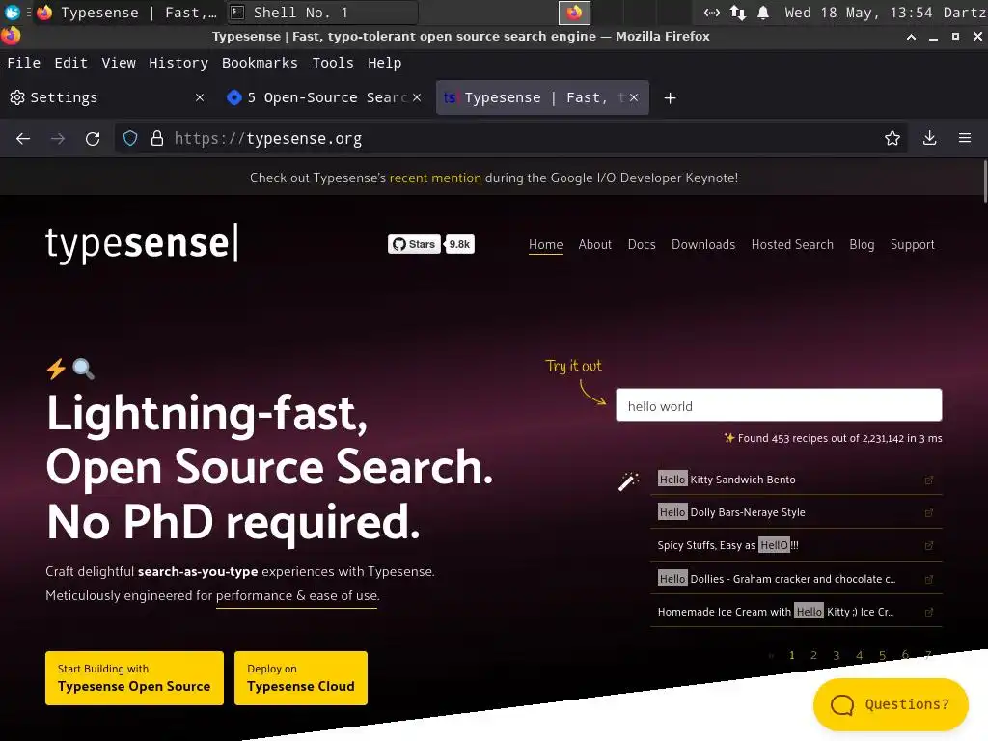
Task: Switch to the Settings tab
Action: click(x=106, y=97)
